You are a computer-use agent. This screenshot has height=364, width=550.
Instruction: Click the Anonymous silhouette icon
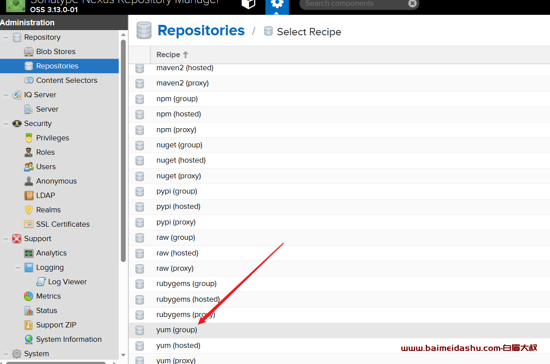tap(29, 181)
